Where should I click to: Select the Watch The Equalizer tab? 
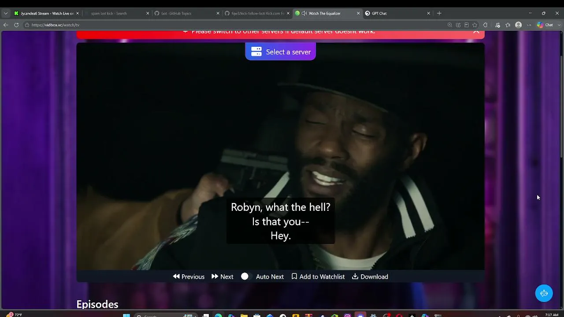[327, 13]
